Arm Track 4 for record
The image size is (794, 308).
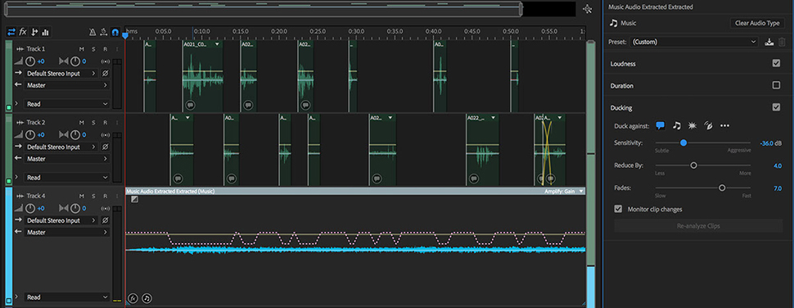point(105,196)
